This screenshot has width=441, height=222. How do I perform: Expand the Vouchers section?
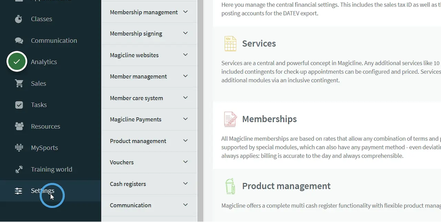point(186,162)
